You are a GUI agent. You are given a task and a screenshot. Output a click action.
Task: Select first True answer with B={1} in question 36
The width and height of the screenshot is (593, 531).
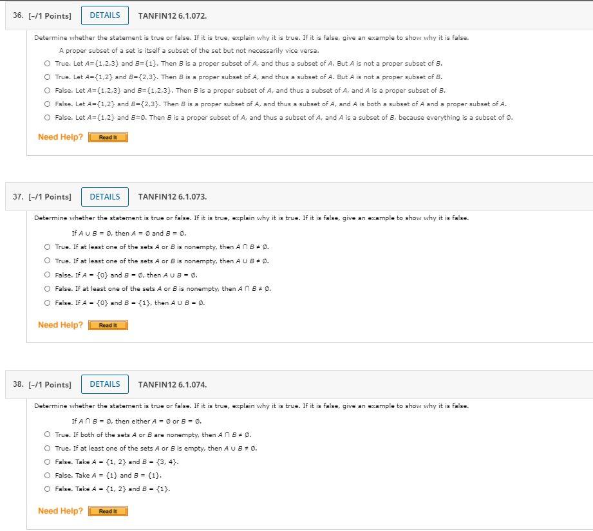pyautogui.click(x=47, y=63)
